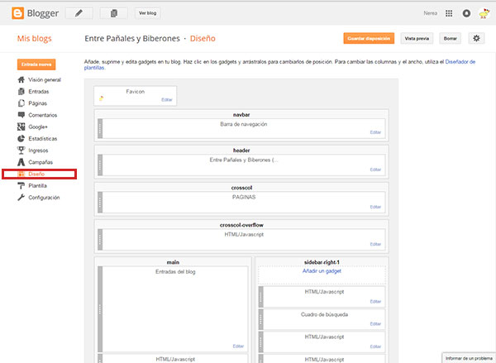Click the Ver blog button
Viewport: 496px width, 363px height.
[148, 13]
